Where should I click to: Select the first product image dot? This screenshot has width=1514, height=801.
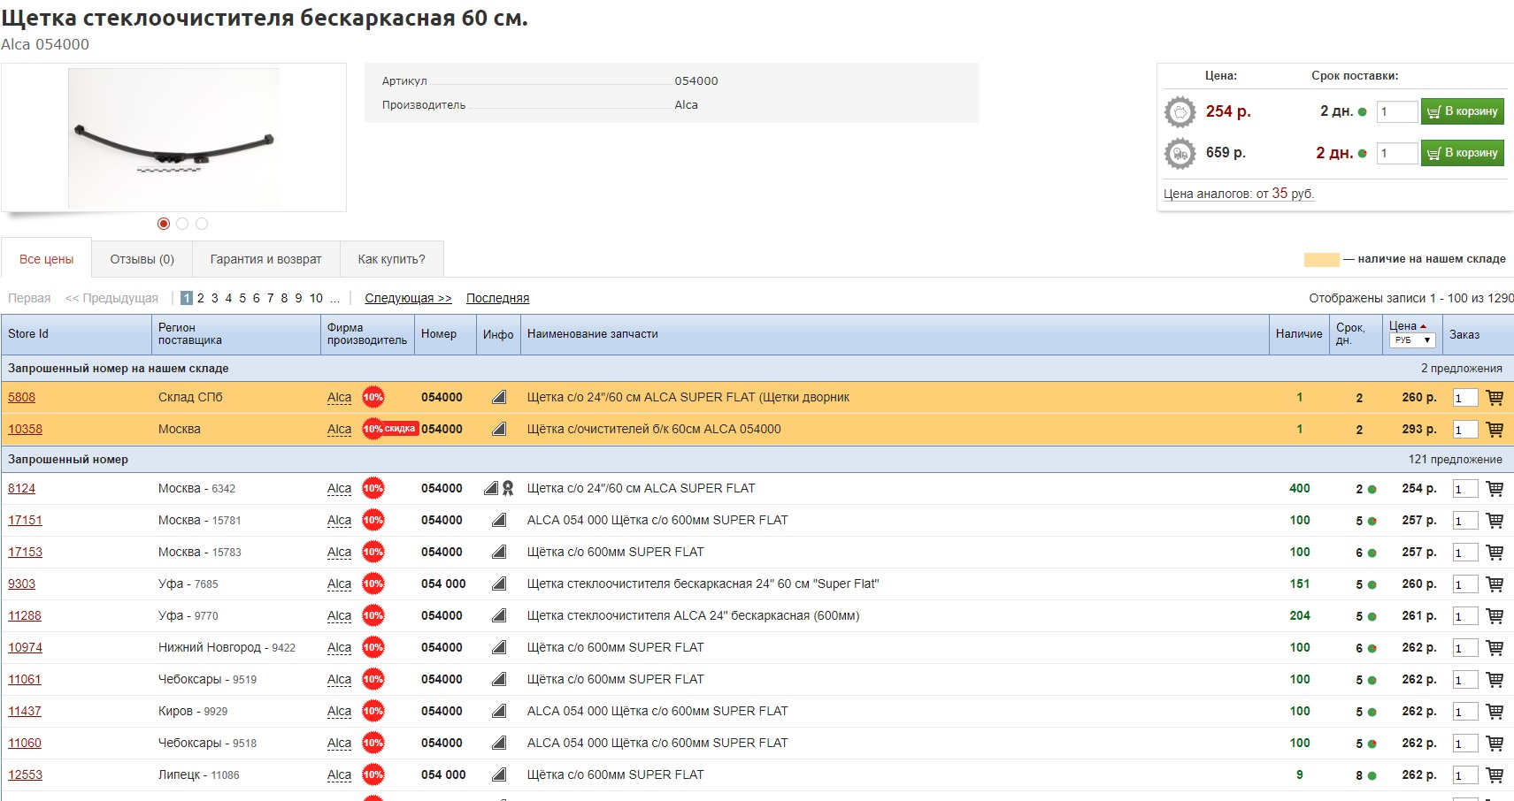pyautogui.click(x=164, y=224)
